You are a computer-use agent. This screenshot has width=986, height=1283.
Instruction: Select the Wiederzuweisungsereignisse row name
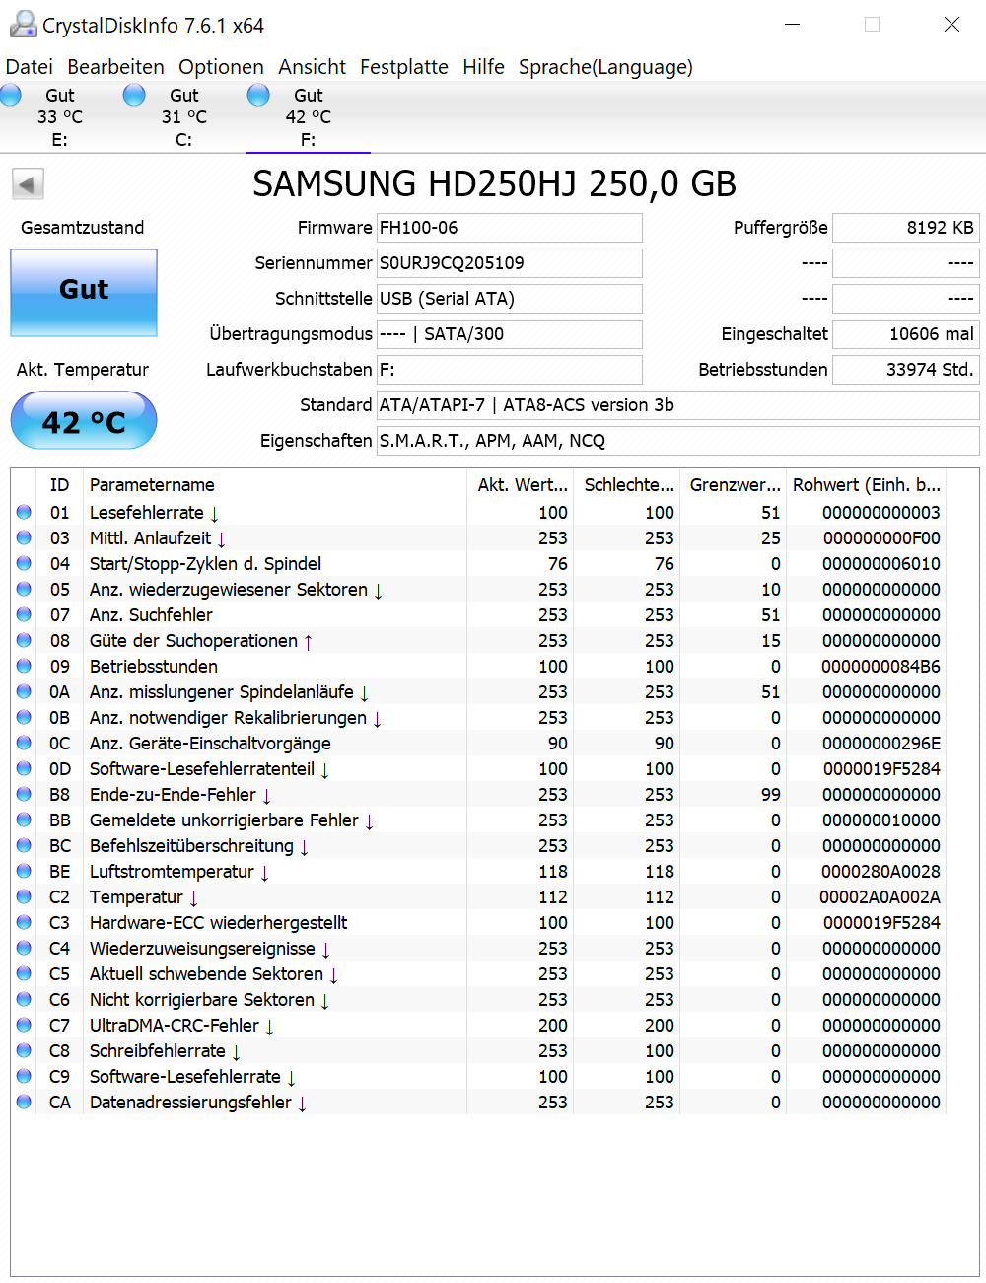pyautogui.click(x=210, y=948)
